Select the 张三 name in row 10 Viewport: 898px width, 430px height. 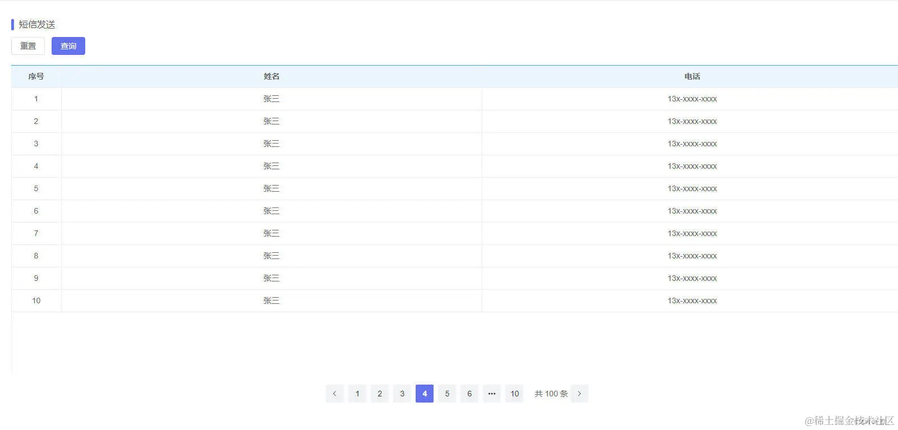coord(271,300)
